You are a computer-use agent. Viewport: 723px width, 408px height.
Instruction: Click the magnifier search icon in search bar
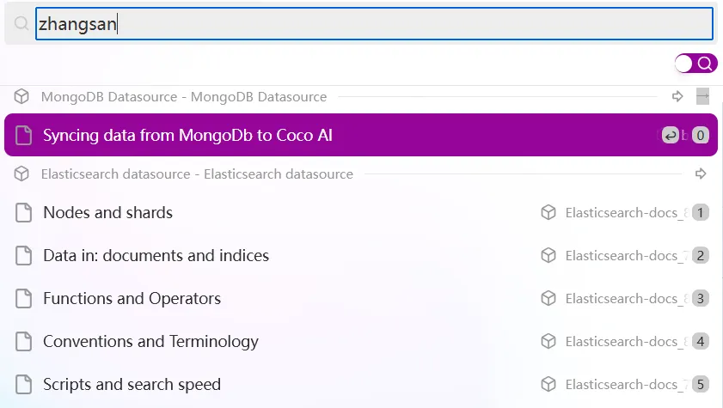coord(21,23)
